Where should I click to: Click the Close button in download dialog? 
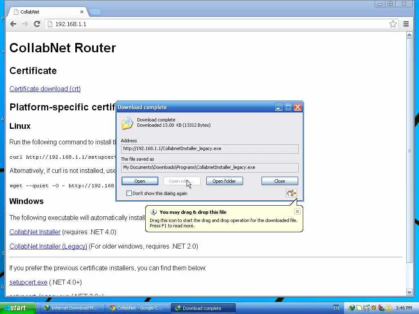pos(279,181)
